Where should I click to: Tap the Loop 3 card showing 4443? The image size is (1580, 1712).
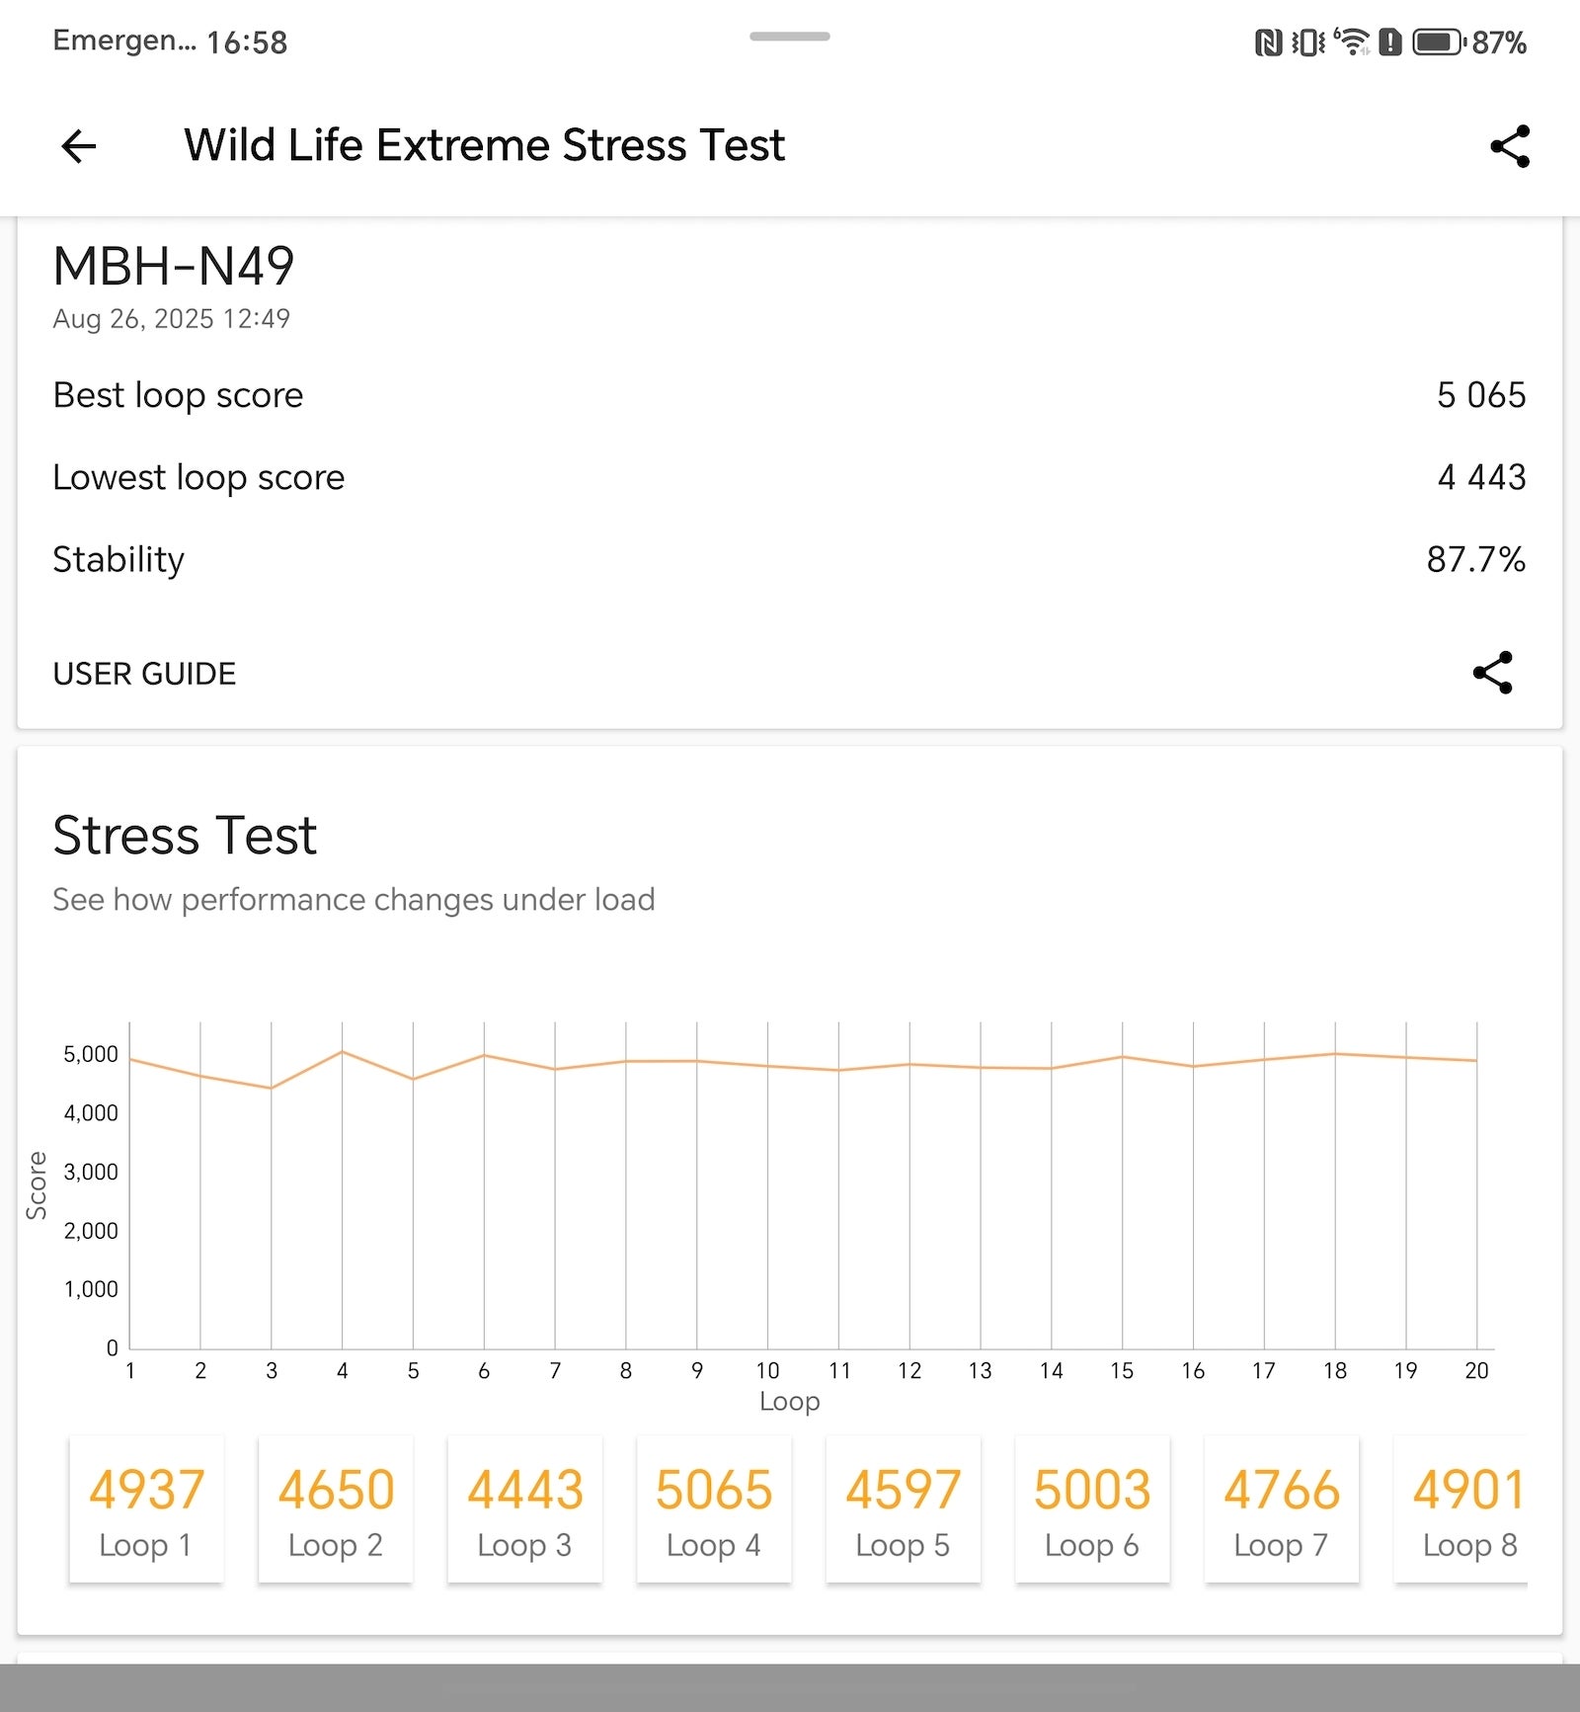524,1508
